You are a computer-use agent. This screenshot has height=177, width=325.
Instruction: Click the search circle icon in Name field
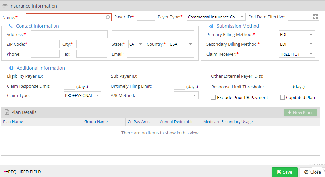click(x=108, y=17)
